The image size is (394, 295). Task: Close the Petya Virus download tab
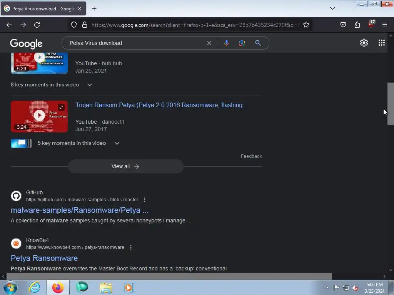tap(80, 8)
